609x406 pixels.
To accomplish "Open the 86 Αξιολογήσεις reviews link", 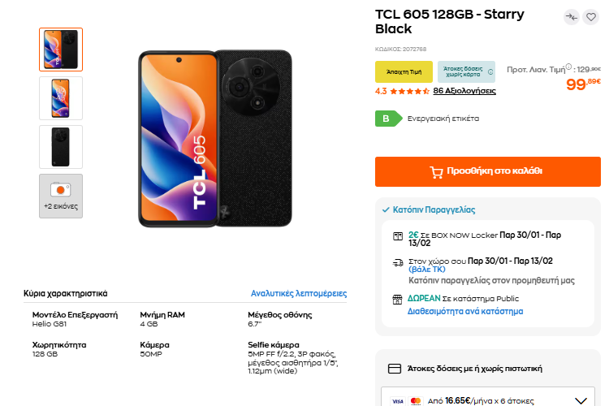I will point(464,91).
